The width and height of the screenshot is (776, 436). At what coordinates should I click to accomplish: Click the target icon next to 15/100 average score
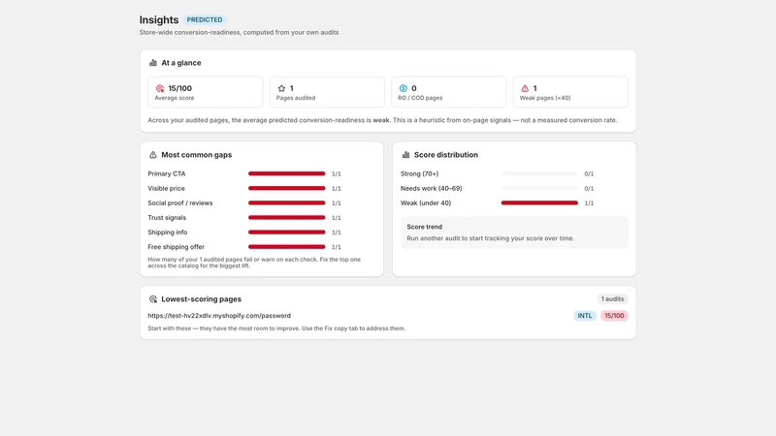click(x=160, y=88)
